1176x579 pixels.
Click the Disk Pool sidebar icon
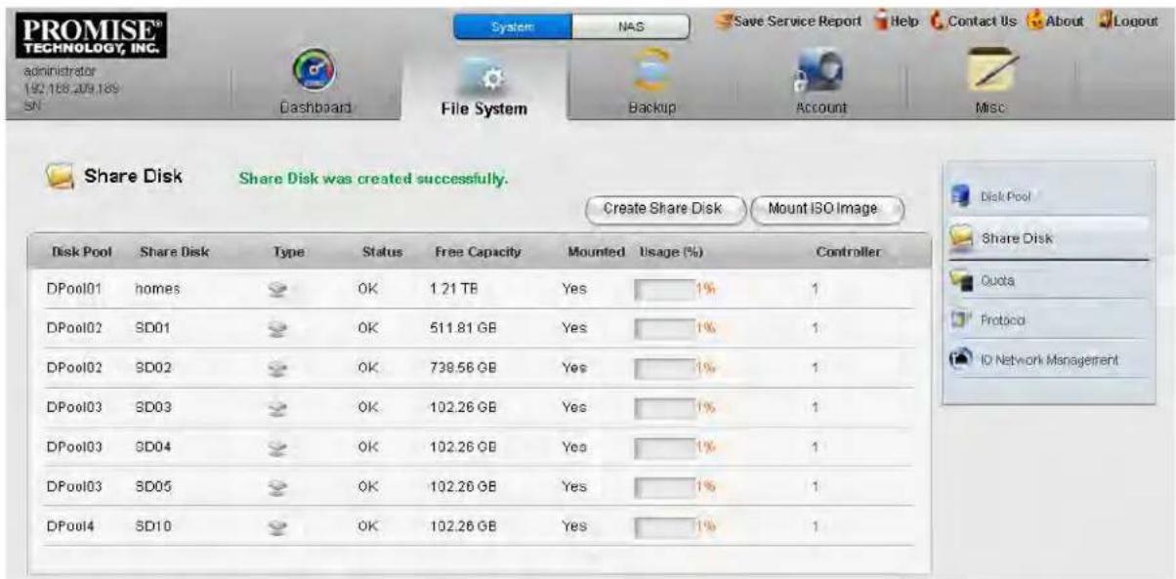pos(959,196)
